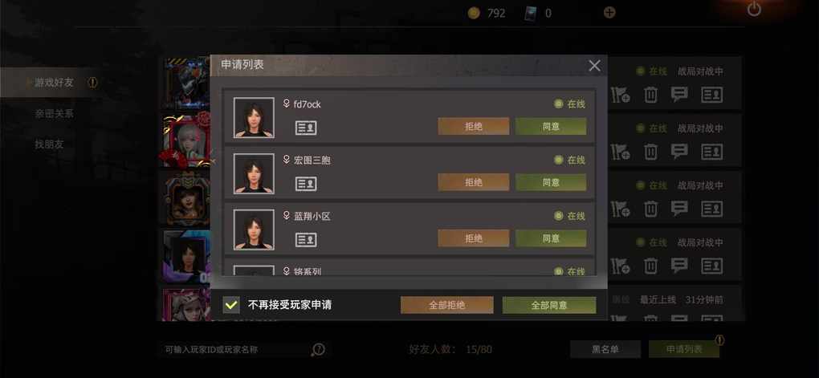View 宏图三胞's profile card icon

(x=306, y=184)
